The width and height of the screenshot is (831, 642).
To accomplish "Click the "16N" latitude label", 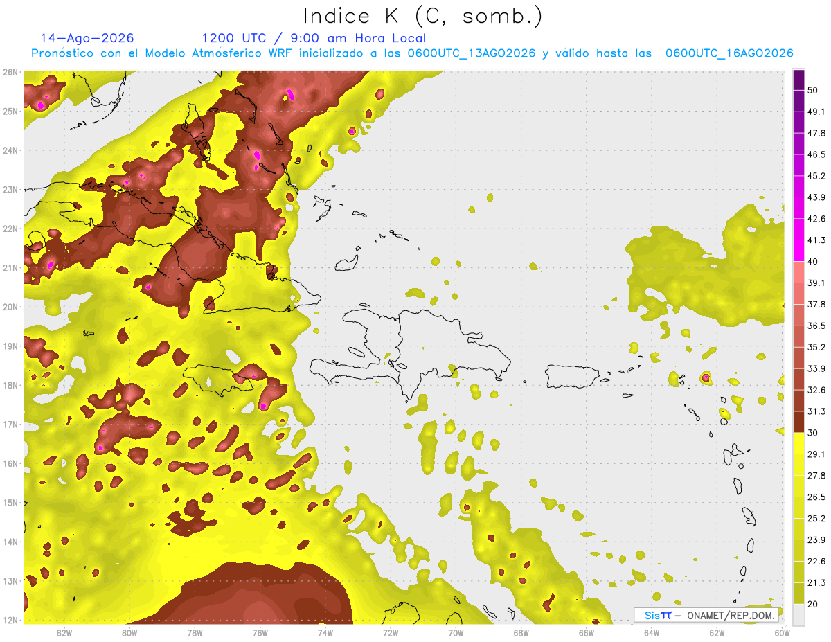I will 10,463.
